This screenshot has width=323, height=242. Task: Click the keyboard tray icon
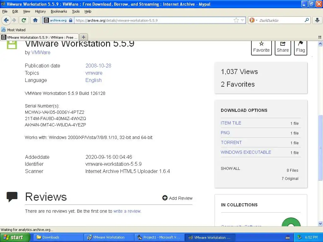coord(288,238)
